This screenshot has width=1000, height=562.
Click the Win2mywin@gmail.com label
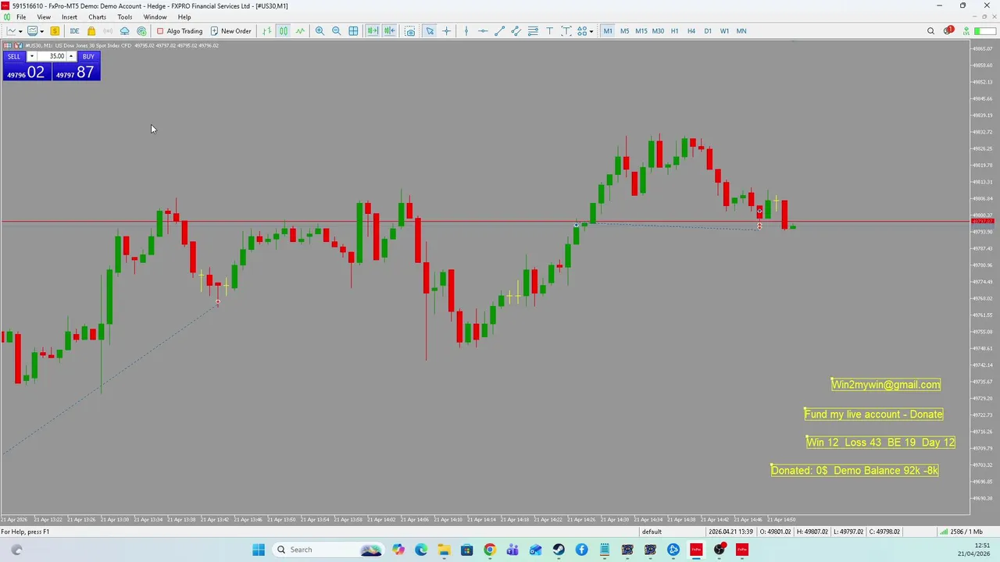[886, 384]
